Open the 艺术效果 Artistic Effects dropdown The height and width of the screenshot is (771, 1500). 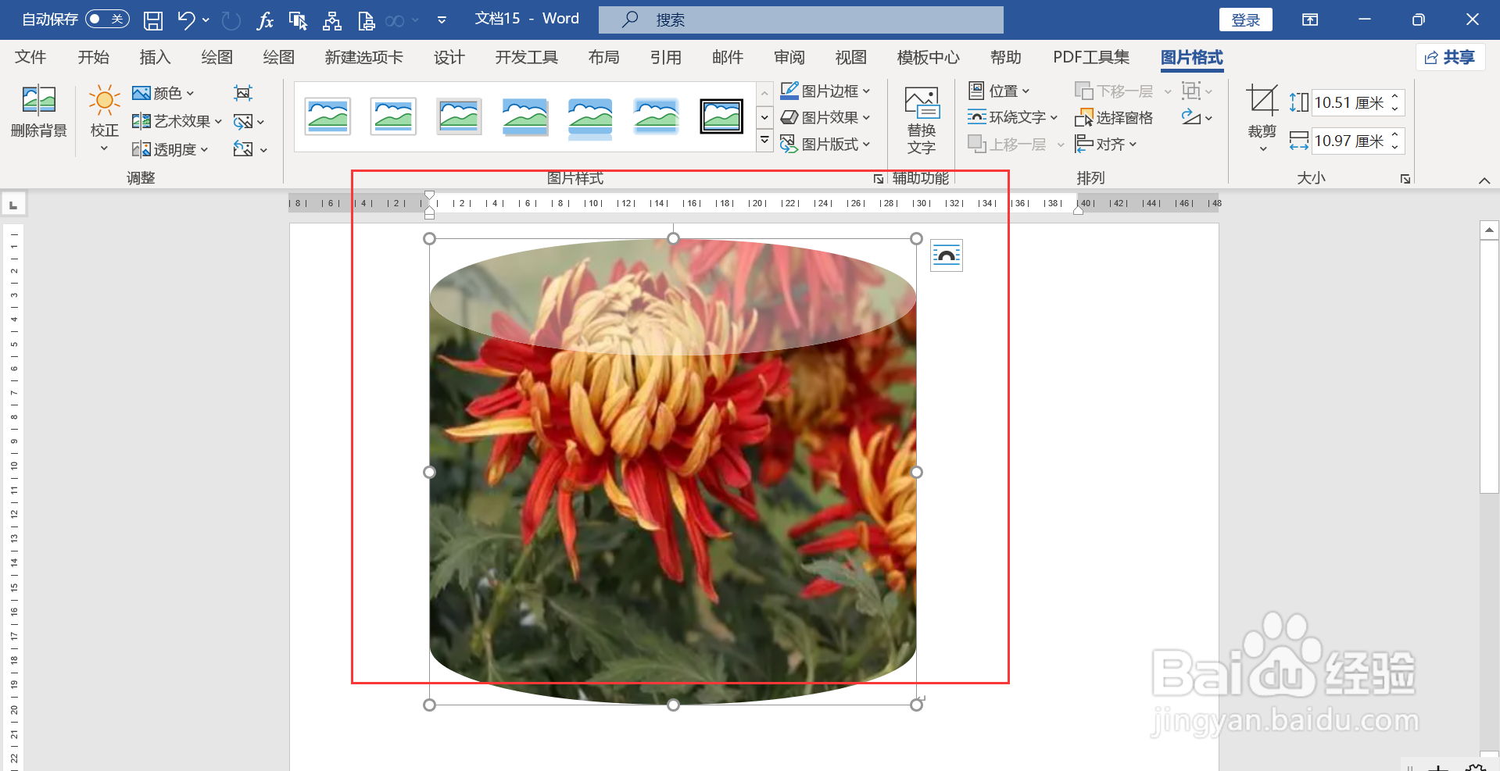(177, 121)
